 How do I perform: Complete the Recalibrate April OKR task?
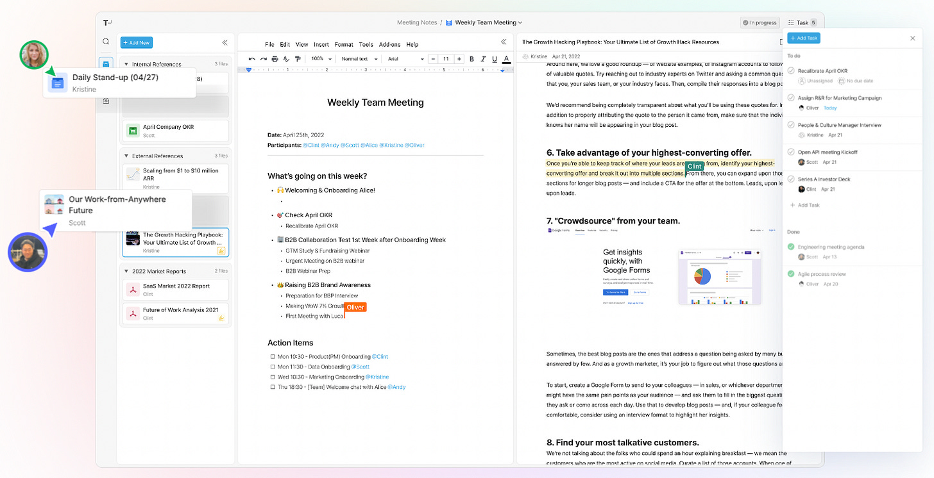[x=791, y=71]
